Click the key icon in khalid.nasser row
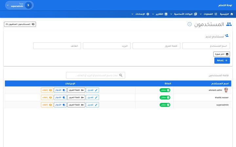The width and height of the screenshot is (236, 147). (82, 97)
